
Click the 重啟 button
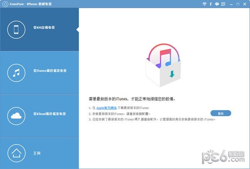pos(221,113)
